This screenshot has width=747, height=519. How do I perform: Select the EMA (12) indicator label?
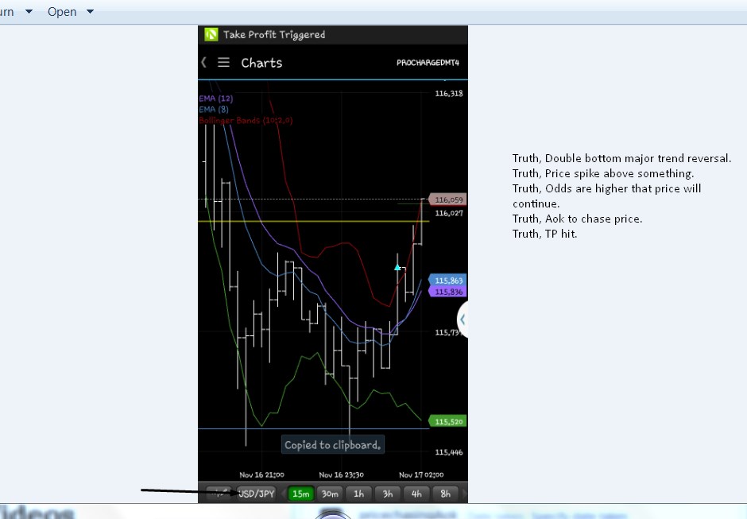click(216, 99)
